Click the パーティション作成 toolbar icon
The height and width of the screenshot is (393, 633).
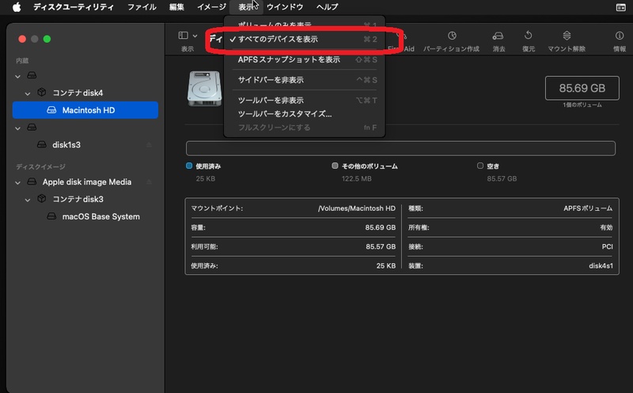452,36
